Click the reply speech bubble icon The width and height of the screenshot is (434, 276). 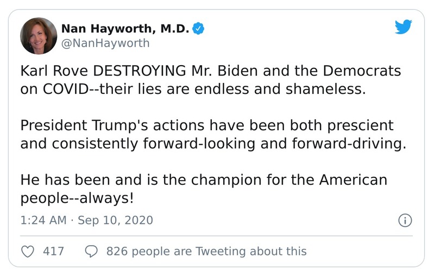[x=92, y=251]
